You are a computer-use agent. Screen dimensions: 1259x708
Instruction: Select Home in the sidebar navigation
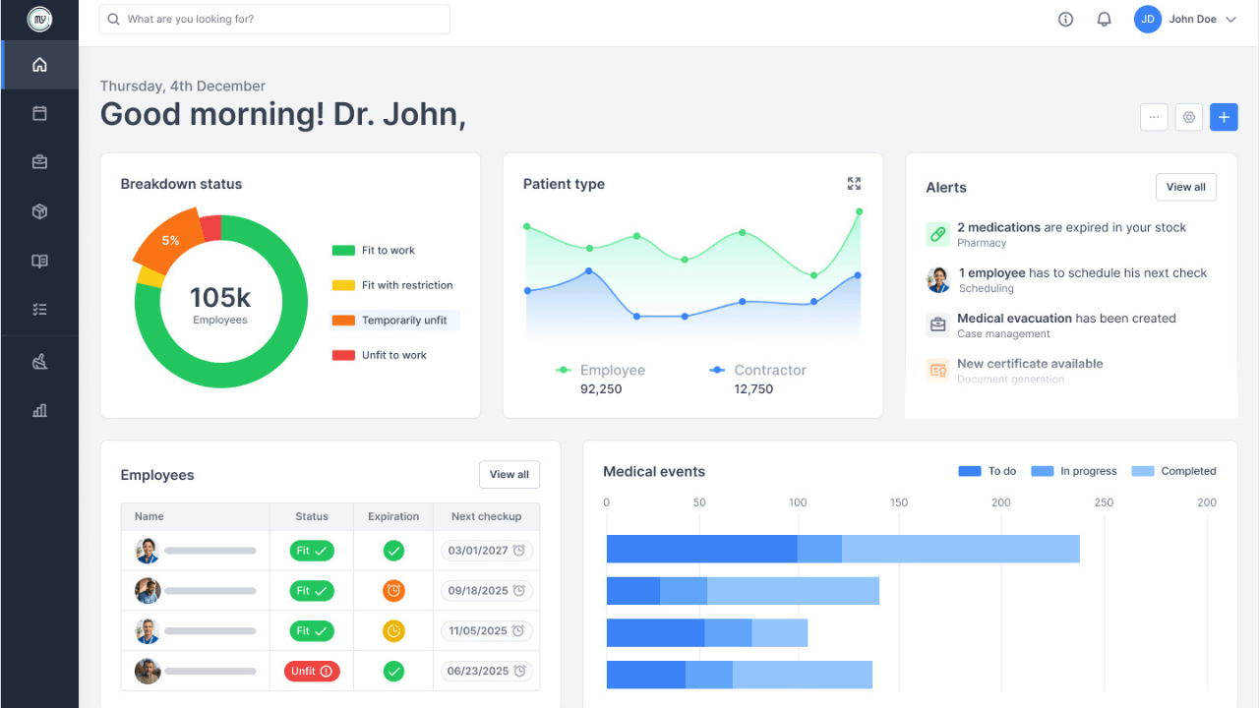(x=39, y=64)
